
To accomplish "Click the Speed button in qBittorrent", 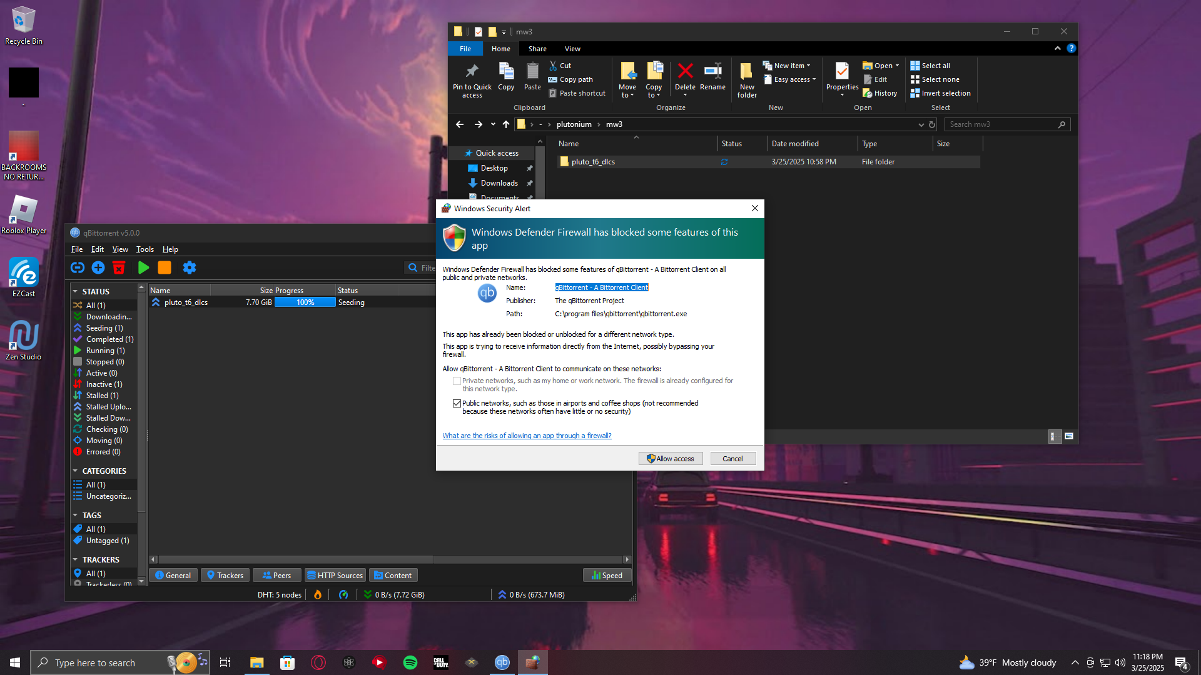I will pyautogui.click(x=607, y=575).
